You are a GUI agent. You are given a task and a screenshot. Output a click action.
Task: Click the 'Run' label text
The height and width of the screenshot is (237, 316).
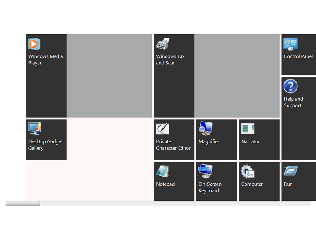pos(288,184)
